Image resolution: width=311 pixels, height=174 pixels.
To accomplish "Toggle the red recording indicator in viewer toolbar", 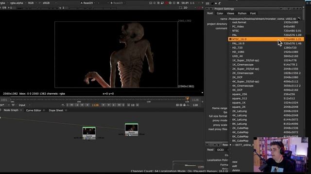I will click(x=166, y=3).
